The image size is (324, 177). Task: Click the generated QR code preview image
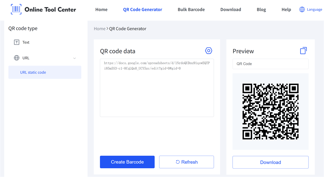click(271, 111)
